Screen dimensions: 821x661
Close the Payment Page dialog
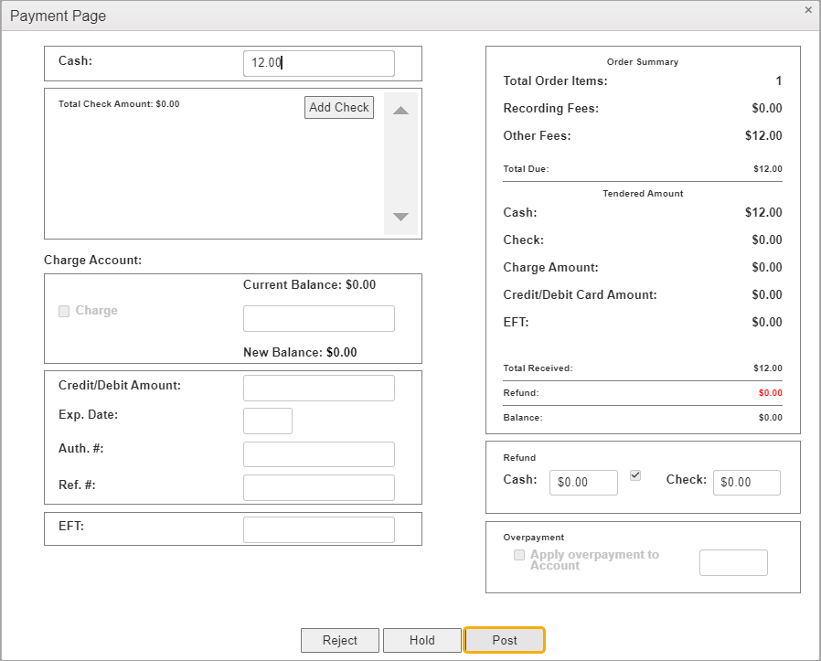tap(807, 10)
